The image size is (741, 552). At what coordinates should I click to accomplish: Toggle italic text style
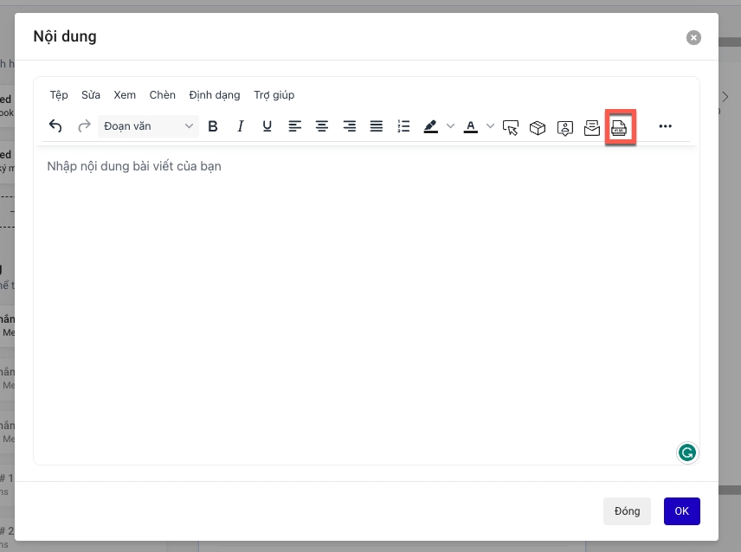click(x=241, y=126)
